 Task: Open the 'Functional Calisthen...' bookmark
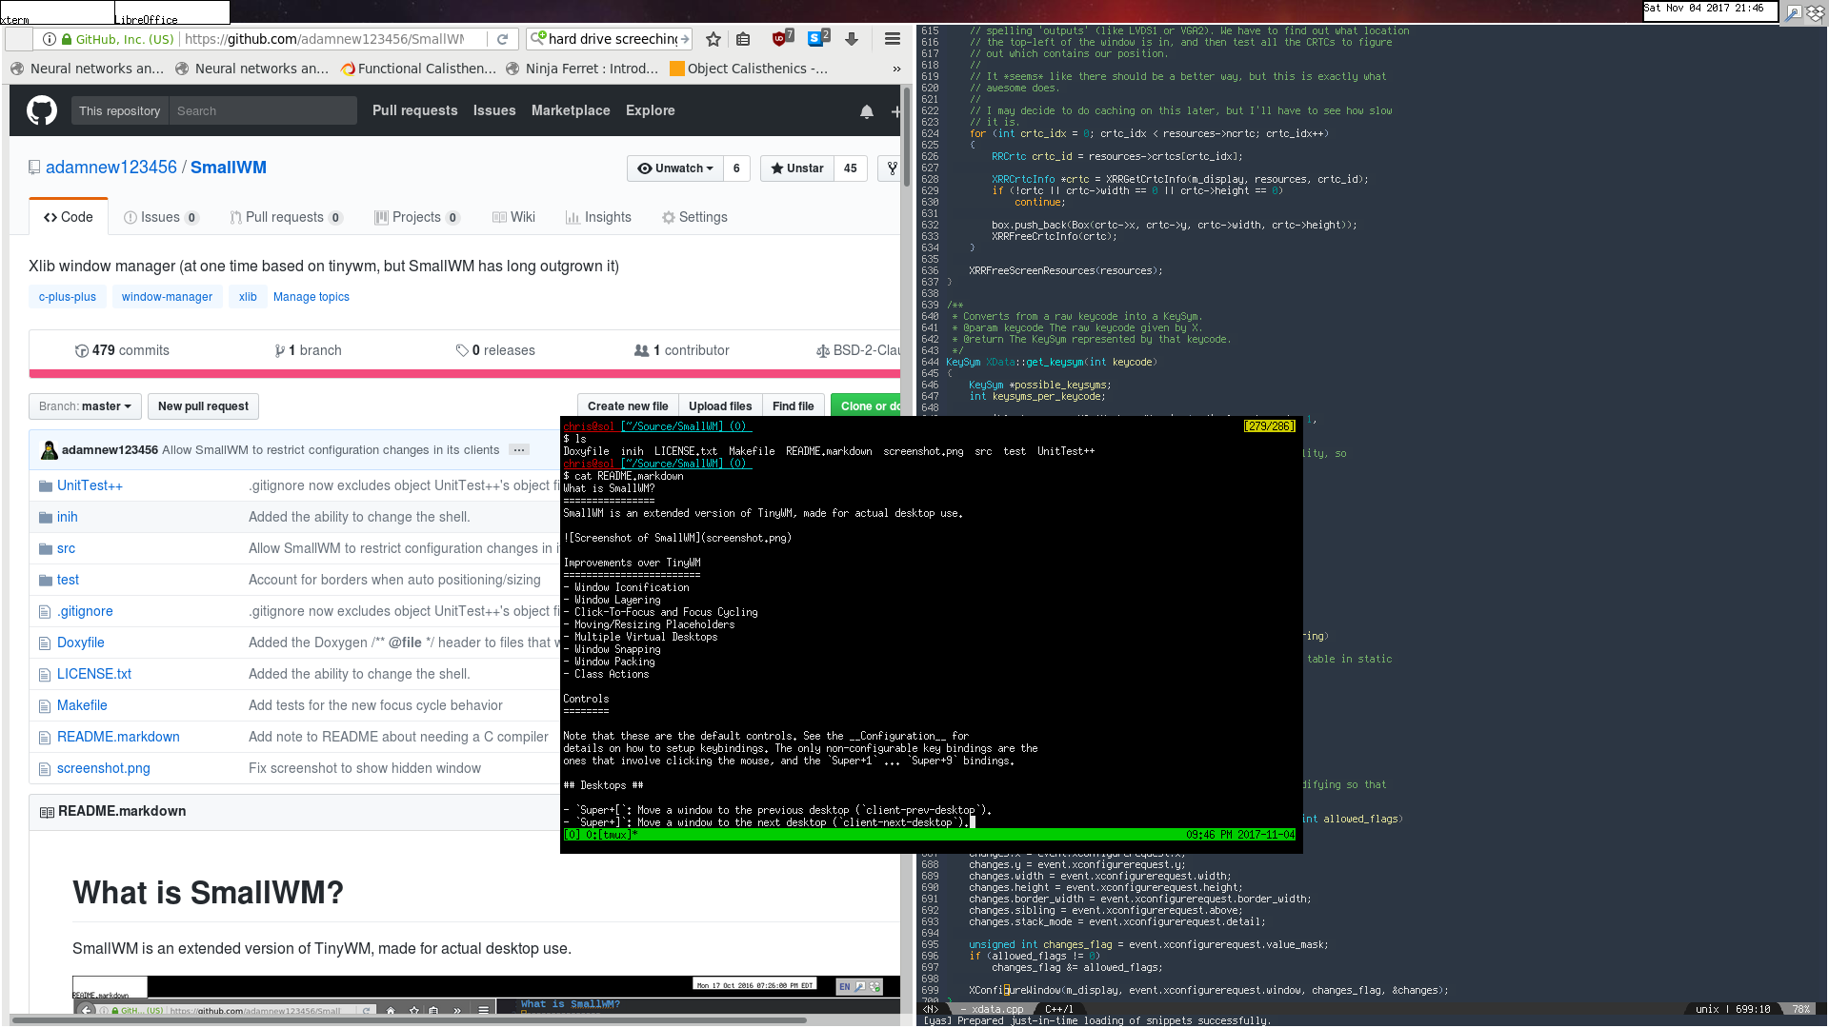tap(418, 69)
